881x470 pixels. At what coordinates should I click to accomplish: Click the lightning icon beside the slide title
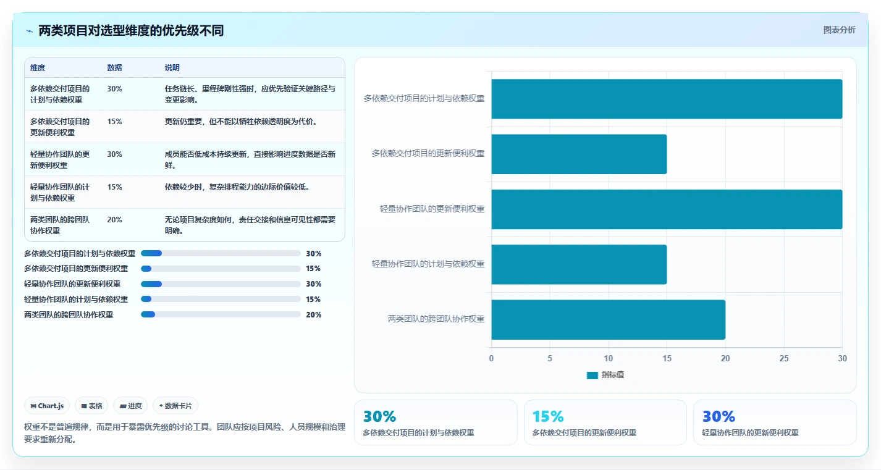tap(30, 31)
